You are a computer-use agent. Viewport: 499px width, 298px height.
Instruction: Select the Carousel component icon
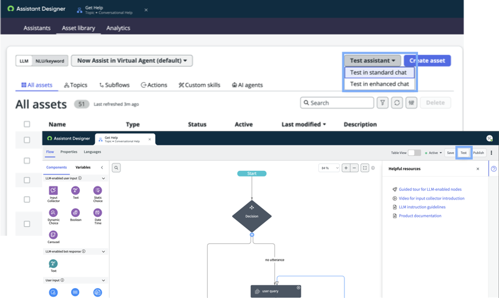coord(53,234)
